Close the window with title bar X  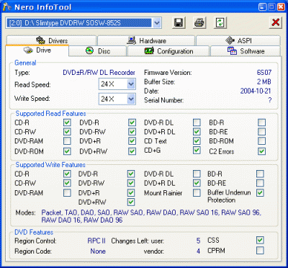pyautogui.click(x=281, y=7)
